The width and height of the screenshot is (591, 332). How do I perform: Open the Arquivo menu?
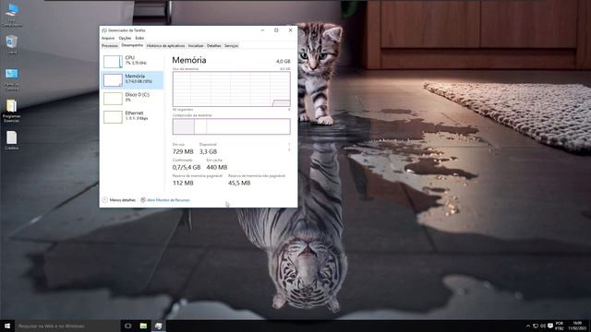pos(108,38)
